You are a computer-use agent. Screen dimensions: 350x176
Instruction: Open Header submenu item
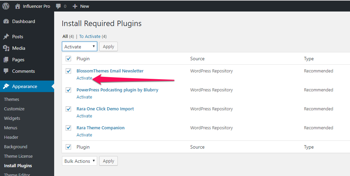(x=11, y=137)
